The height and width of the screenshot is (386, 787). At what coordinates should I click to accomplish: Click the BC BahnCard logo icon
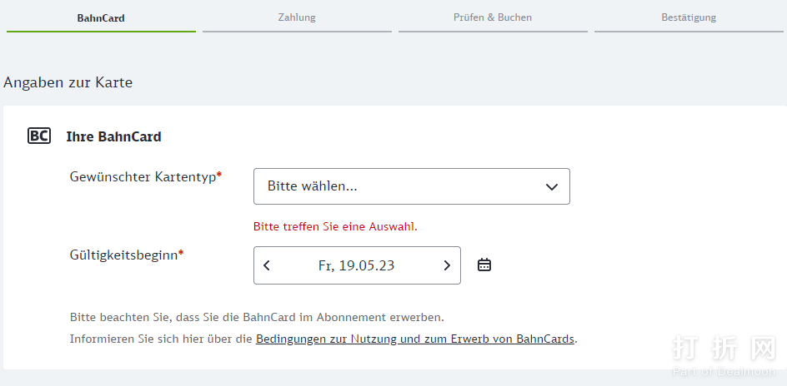(x=39, y=136)
